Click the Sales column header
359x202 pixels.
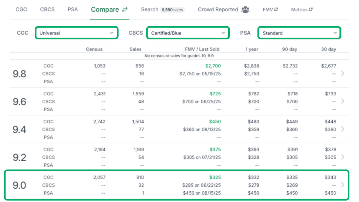[x=135, y=49]
